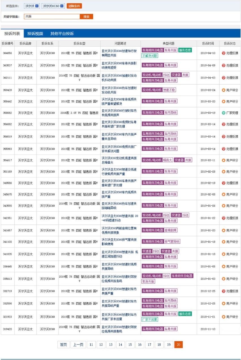241x360 pixels.
Task: Click the orange 搜索 button
Action: click(87, 17)
